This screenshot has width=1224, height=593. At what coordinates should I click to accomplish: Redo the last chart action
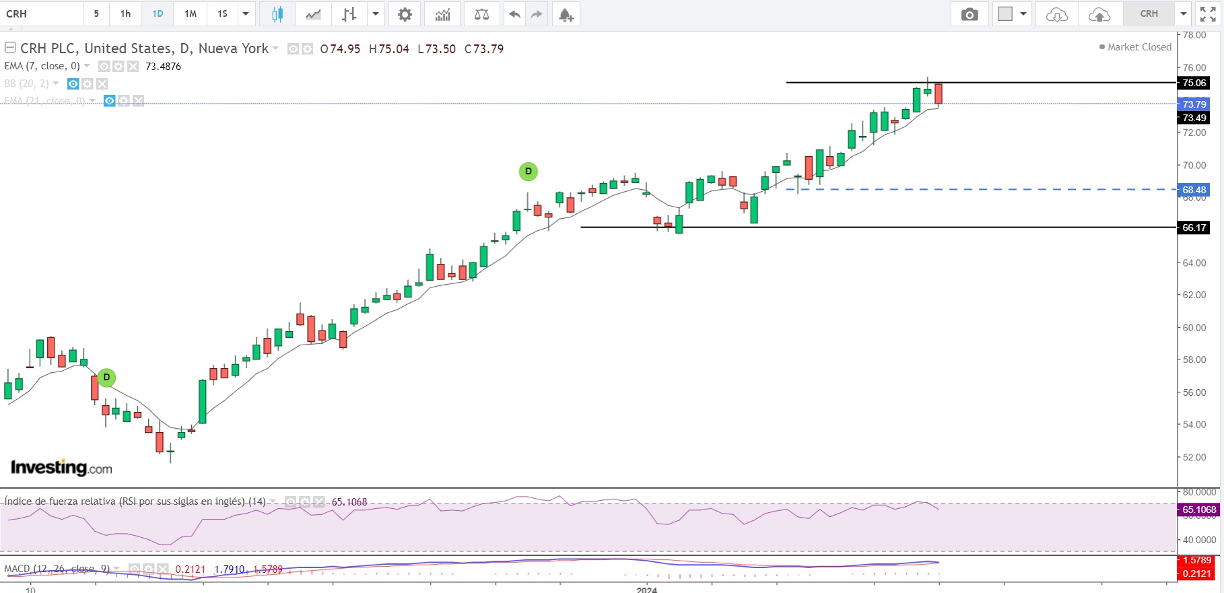537,14
